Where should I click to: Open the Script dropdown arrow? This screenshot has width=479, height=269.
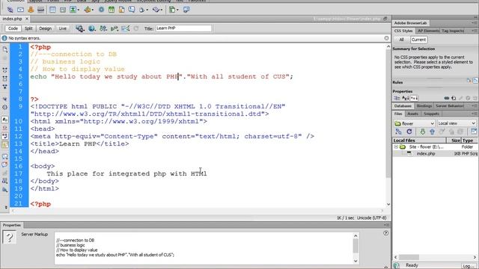[x=162, y=10]
